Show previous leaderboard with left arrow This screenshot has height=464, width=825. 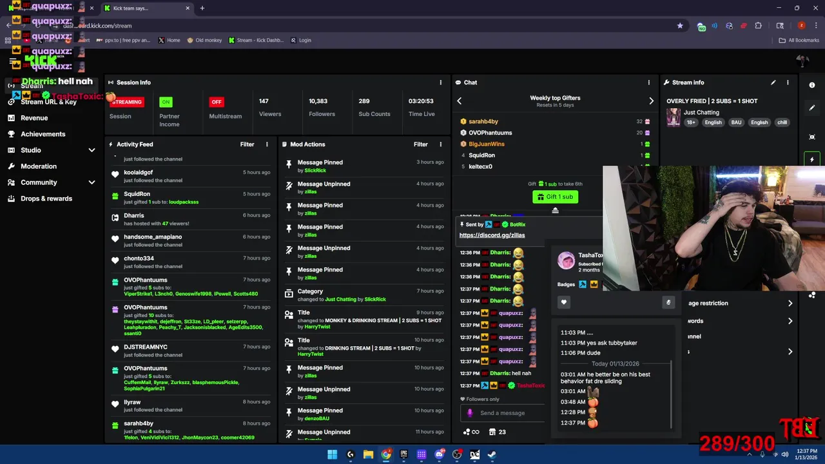point(460,101)
